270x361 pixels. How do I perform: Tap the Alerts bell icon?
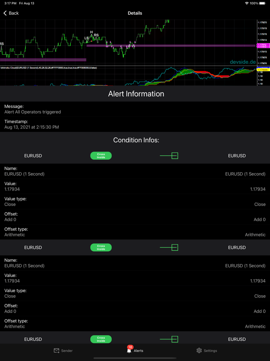[129, 351]
